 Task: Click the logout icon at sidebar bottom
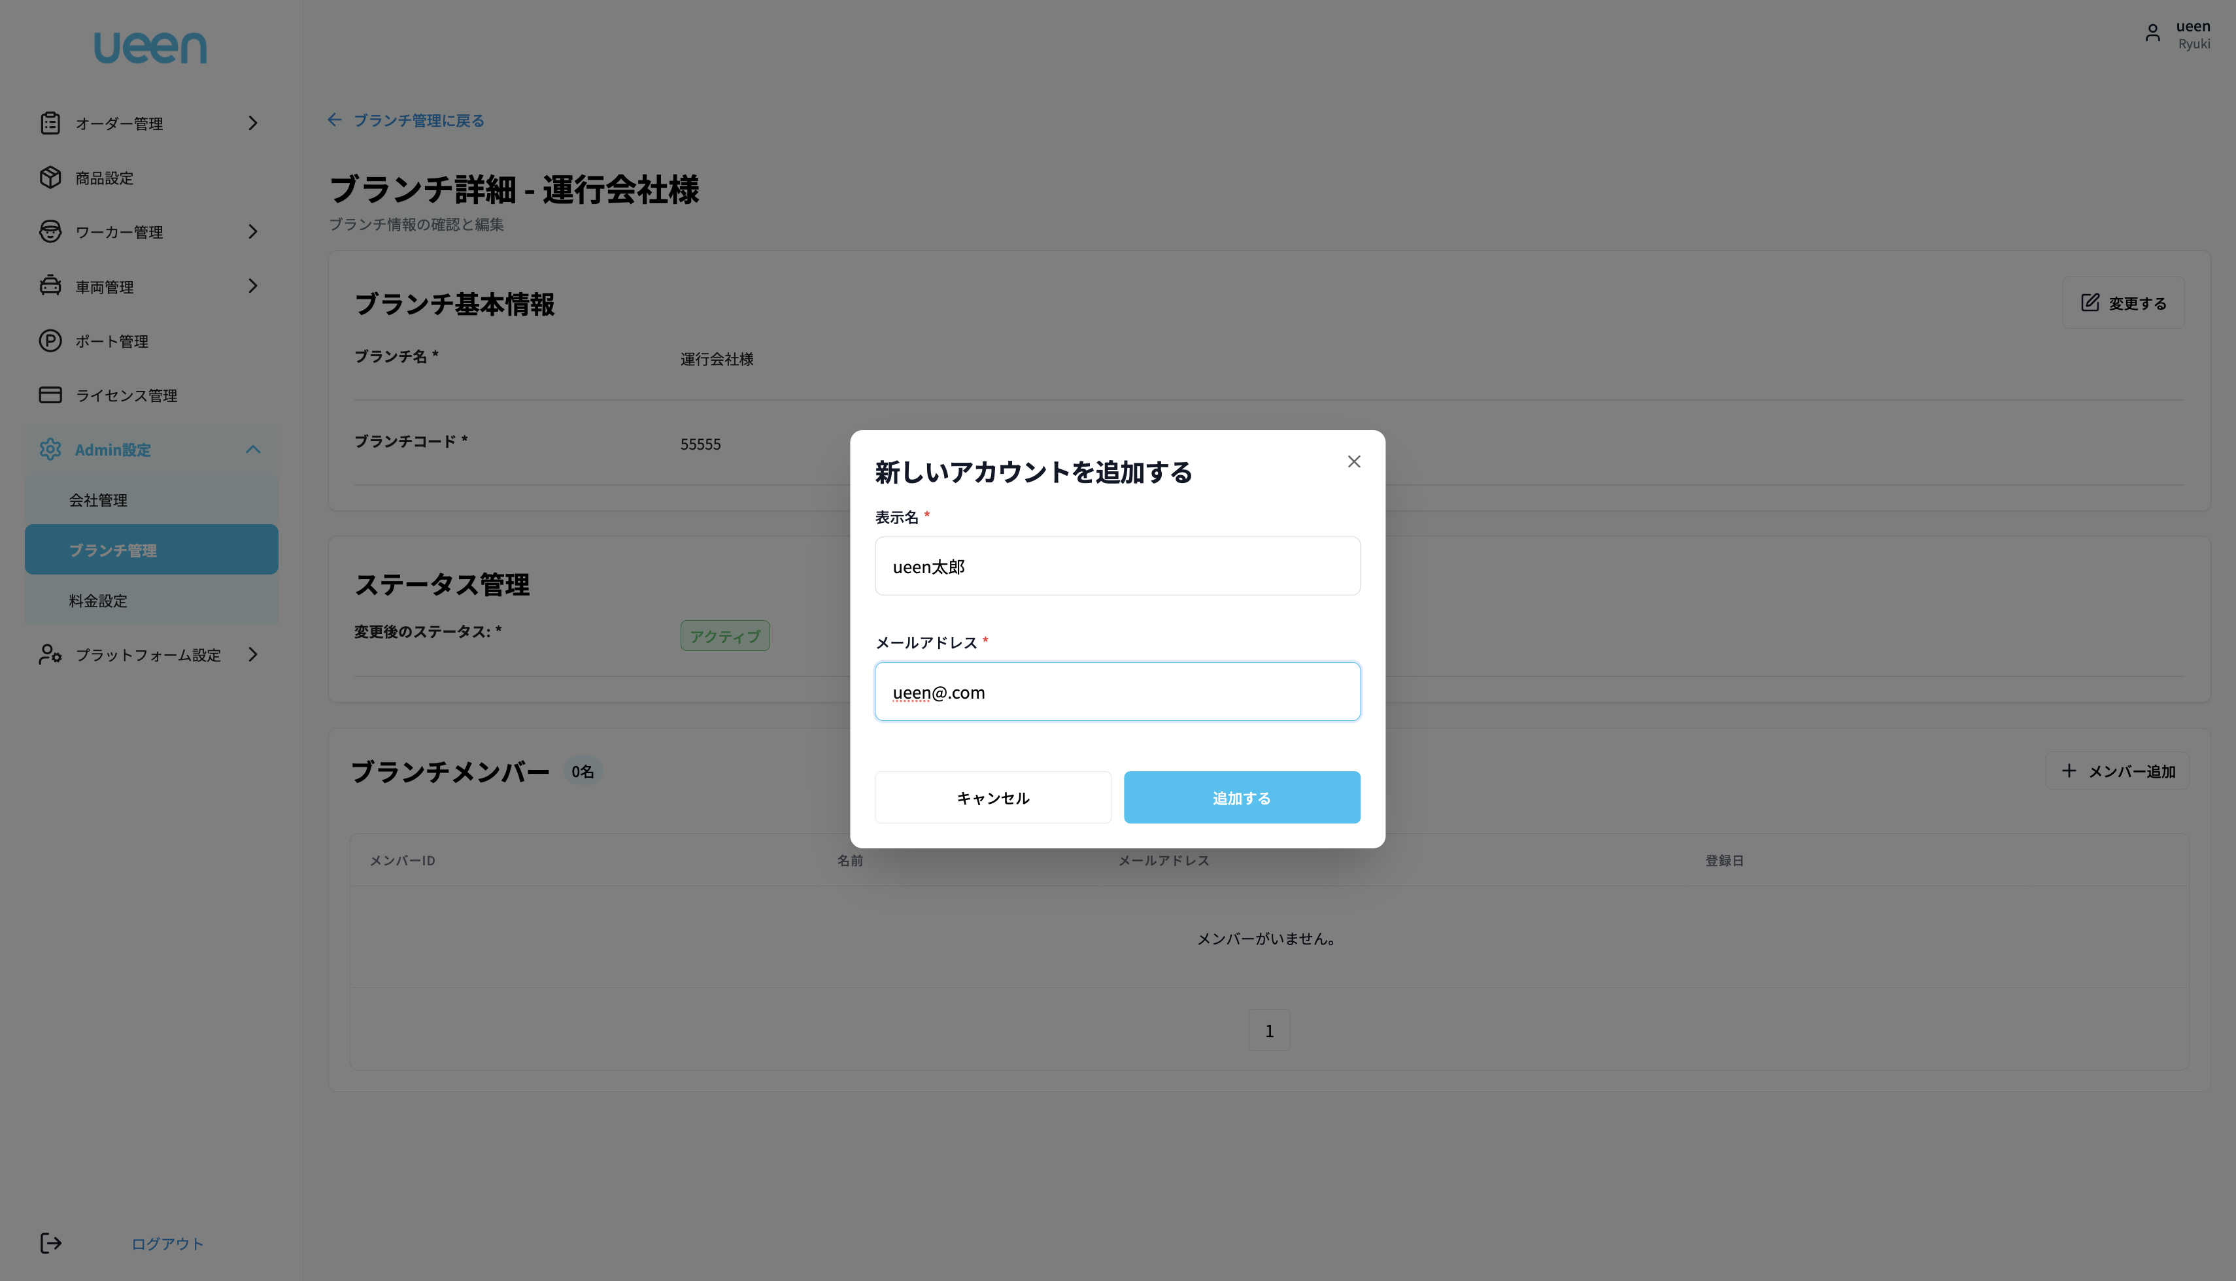50,1243
